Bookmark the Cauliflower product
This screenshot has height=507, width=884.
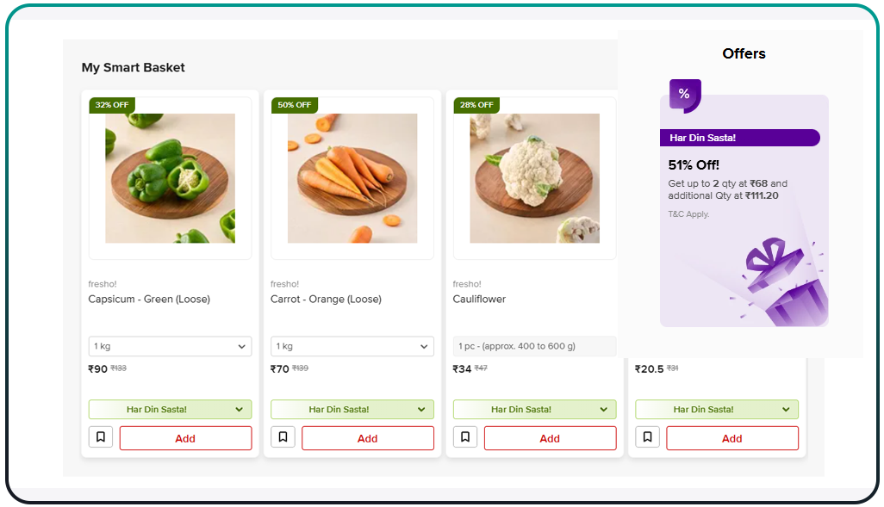465,437
